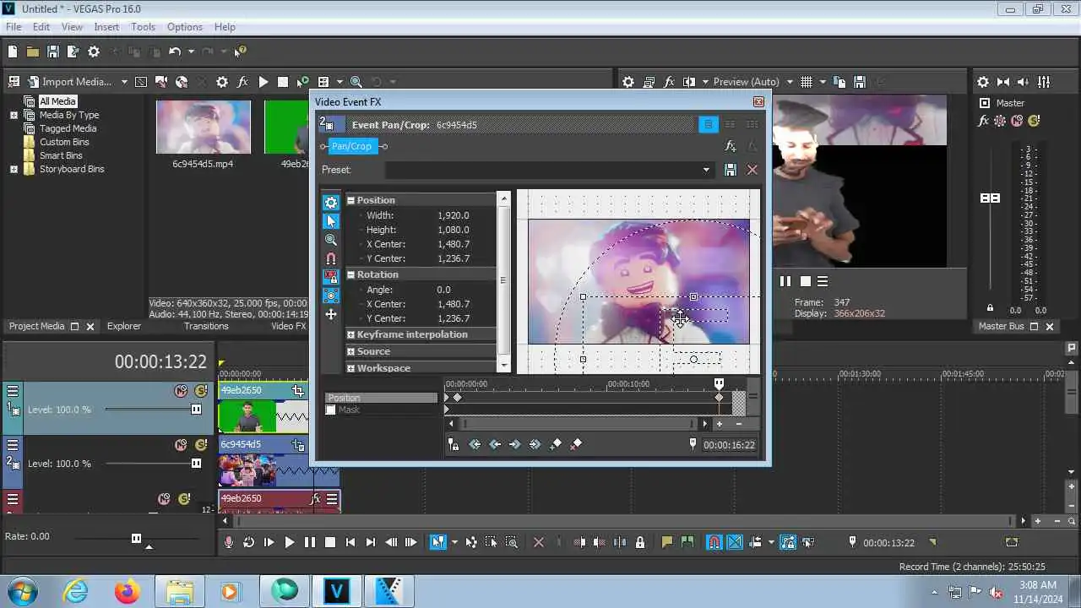Click Delete Keyframe button
The width and height of the screenshot is (1081, 608).
tap(576, 444)
